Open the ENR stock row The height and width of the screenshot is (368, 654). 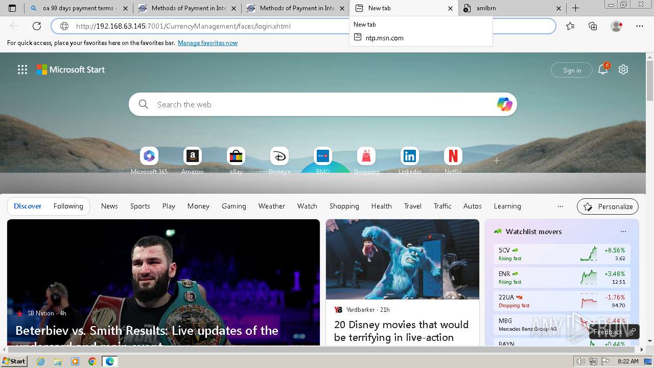coord(562,278)
